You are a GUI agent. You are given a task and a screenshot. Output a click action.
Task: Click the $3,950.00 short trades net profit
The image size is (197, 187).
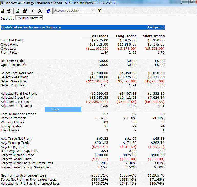coord(156,40)
